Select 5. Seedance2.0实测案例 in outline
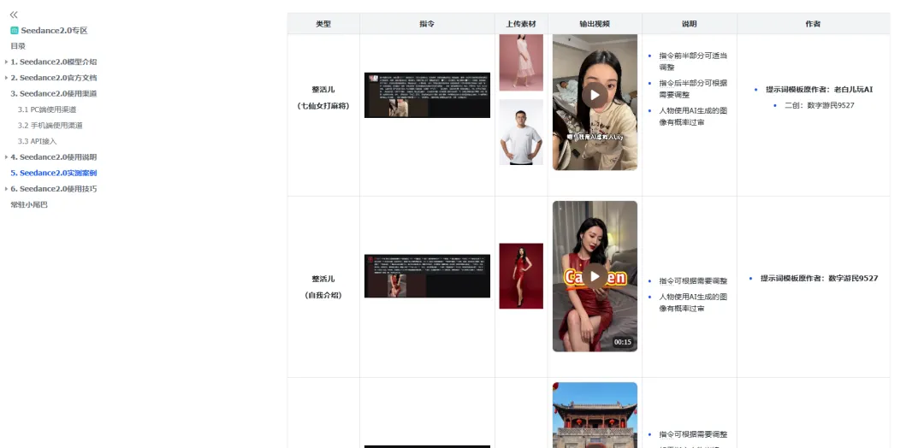 pos(54,173)
